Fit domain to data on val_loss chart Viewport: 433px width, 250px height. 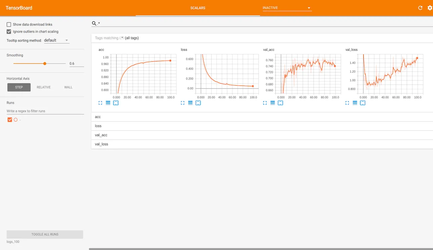[x=363, y=103]
